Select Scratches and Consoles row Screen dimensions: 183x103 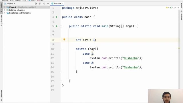point(26,13)
